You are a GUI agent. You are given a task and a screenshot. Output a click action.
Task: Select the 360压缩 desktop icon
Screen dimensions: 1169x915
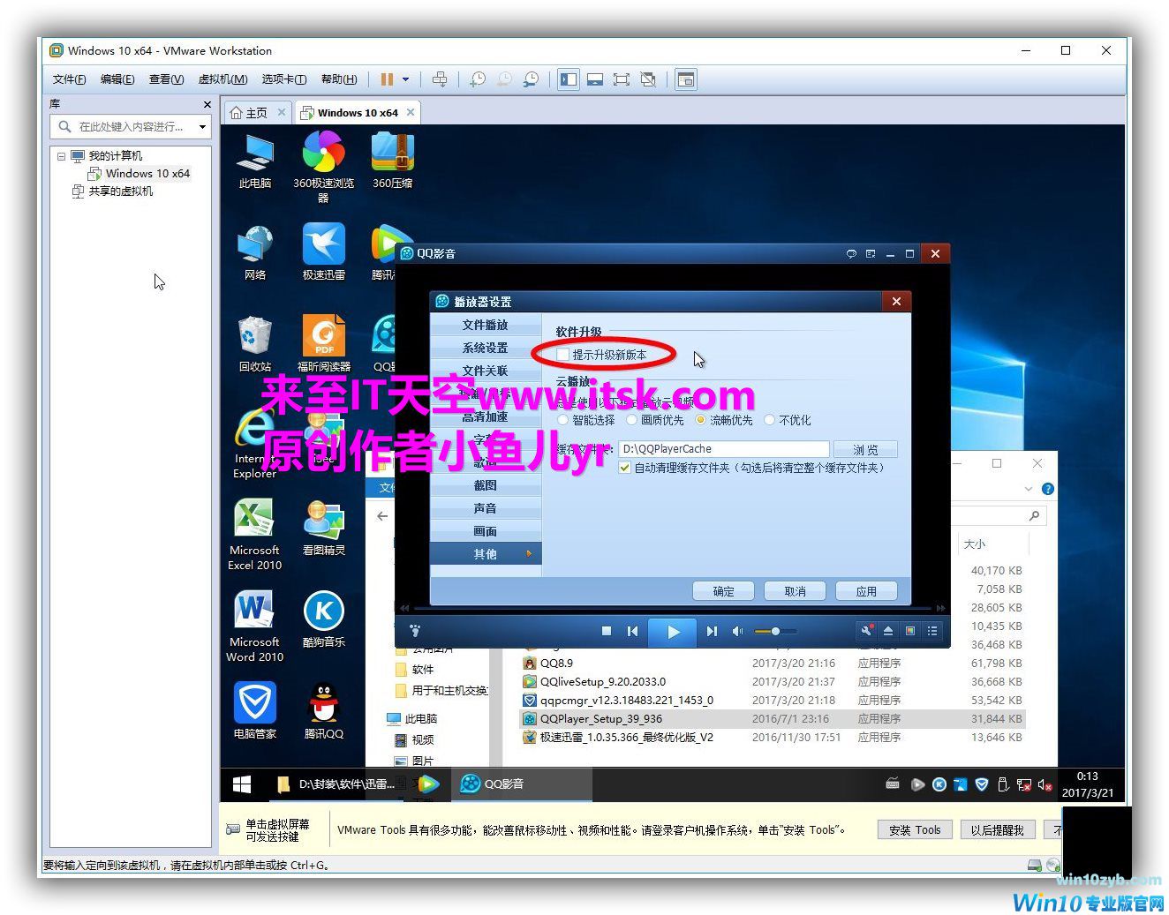tap(392, 161)
